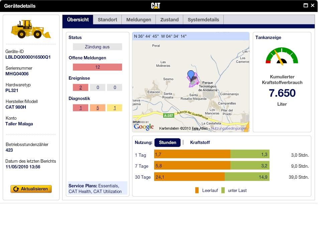
Task: Click the second Ereignisse counter showing 0
Action: 98,87
